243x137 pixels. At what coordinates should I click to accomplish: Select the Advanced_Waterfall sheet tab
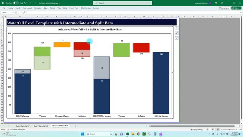click(x=60, y=126)
